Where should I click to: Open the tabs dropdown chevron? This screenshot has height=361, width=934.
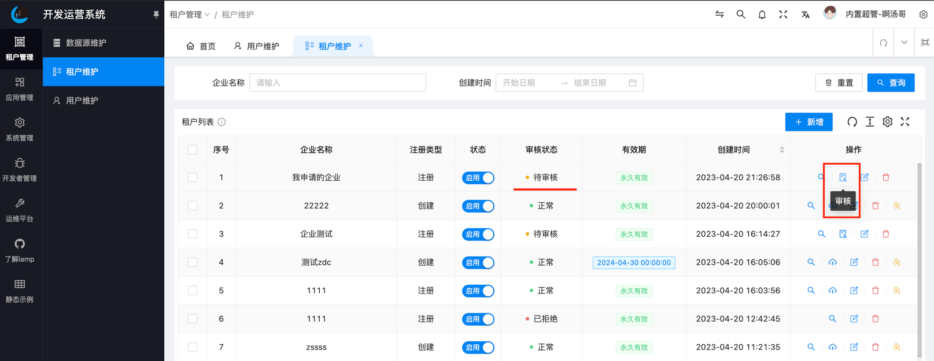pyautogui.click(x=904, y=43)
